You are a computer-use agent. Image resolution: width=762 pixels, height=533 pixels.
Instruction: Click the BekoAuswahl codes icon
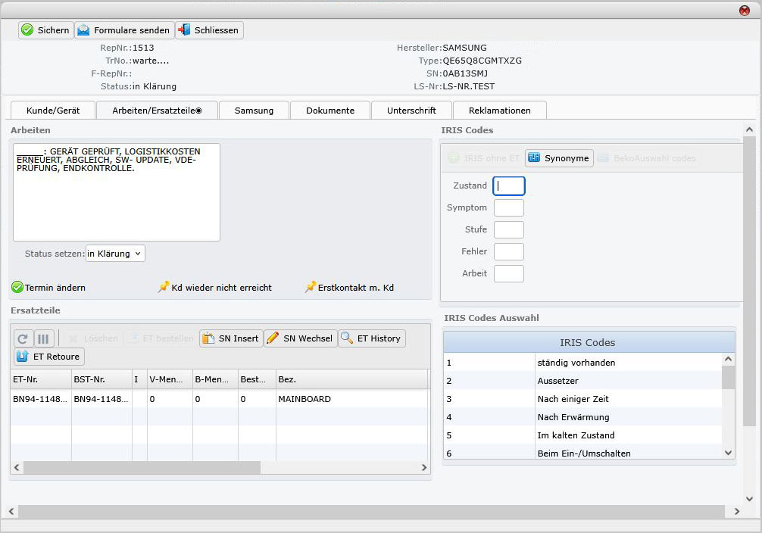click(x=603, y=158)
